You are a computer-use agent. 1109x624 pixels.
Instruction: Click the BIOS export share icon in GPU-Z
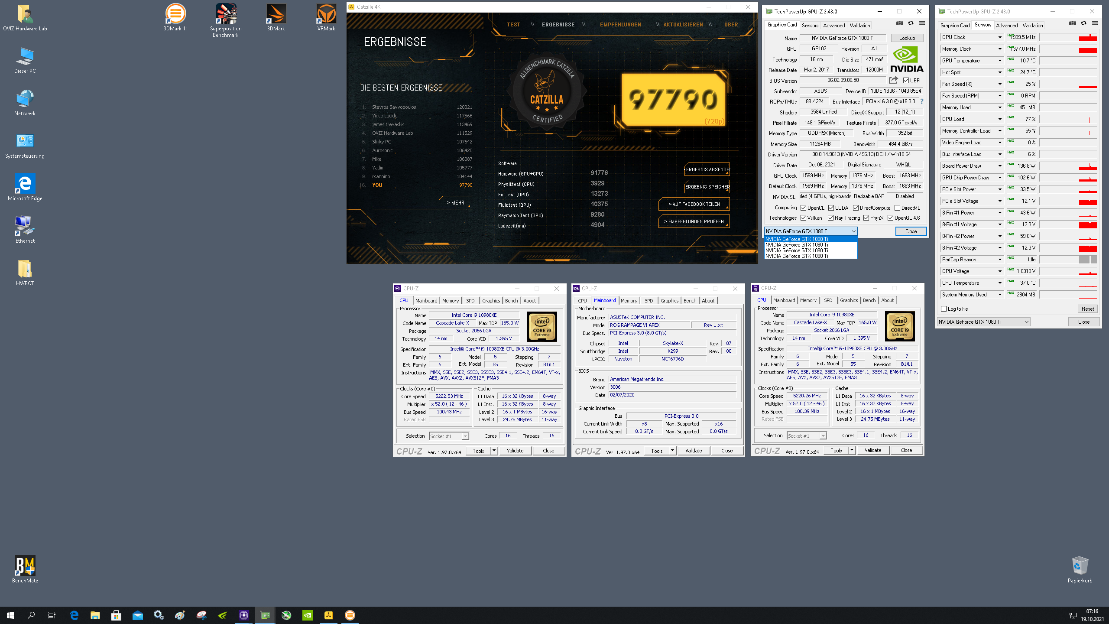(893, 80)
